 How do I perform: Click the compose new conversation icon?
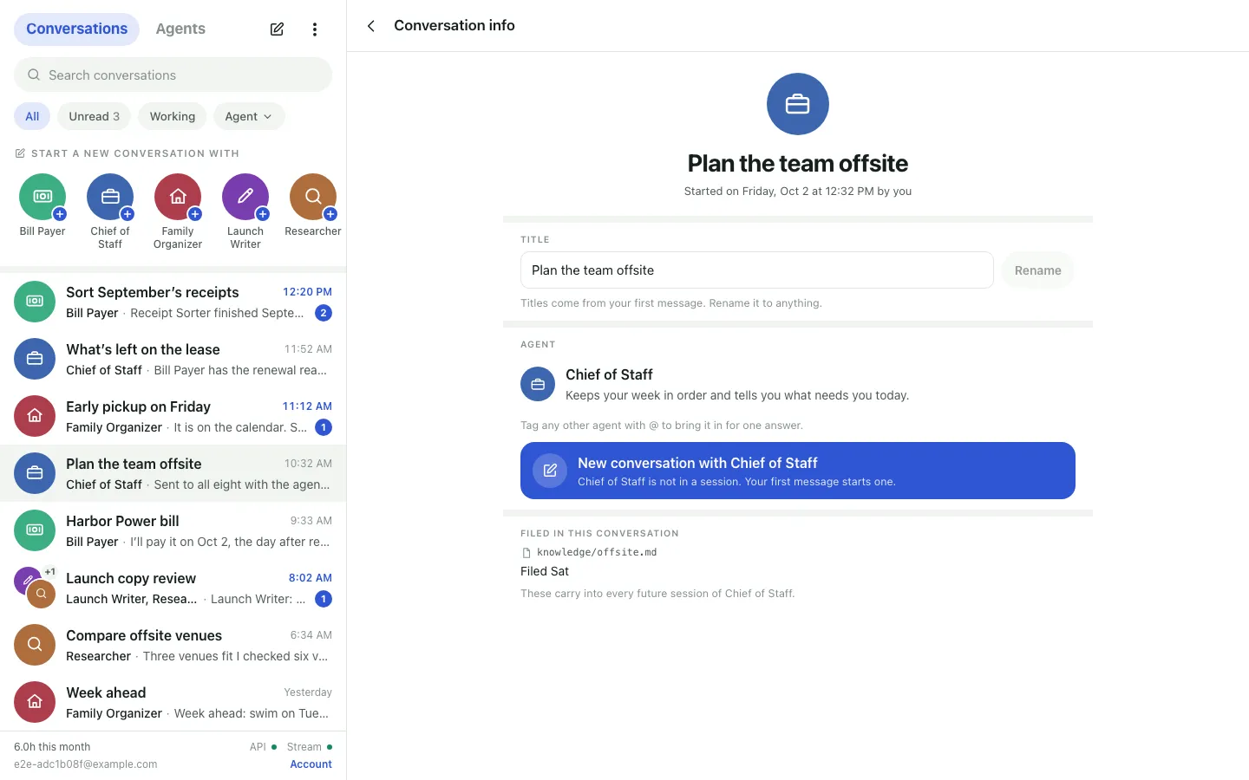[x=277, y=29]
